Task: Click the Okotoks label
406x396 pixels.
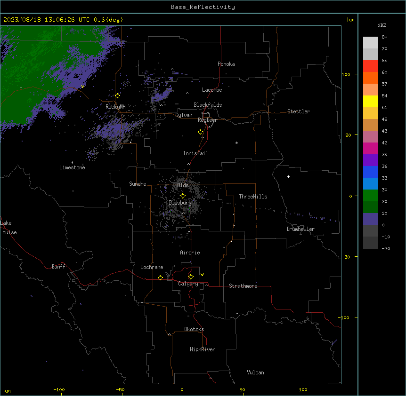Action: [x=194, y=329]
